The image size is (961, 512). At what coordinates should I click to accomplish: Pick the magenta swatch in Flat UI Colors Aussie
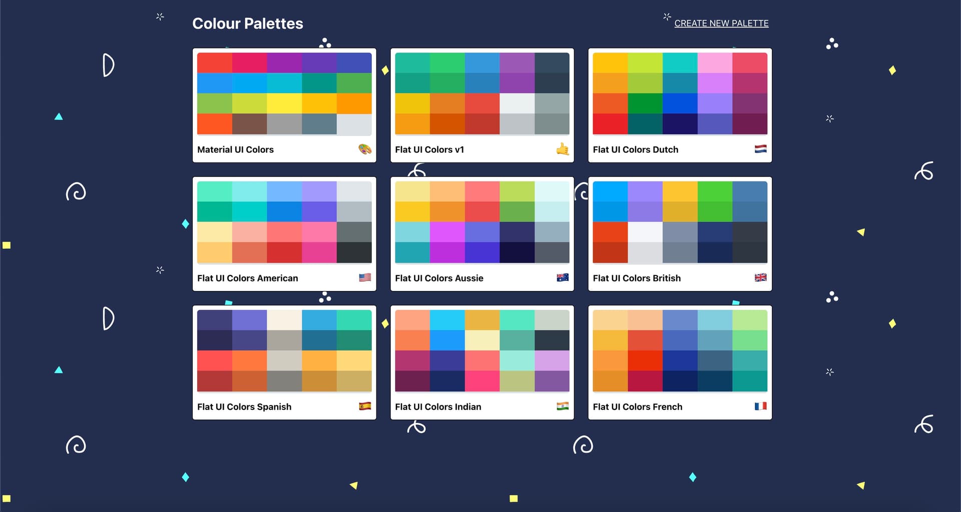coord(447,232)
